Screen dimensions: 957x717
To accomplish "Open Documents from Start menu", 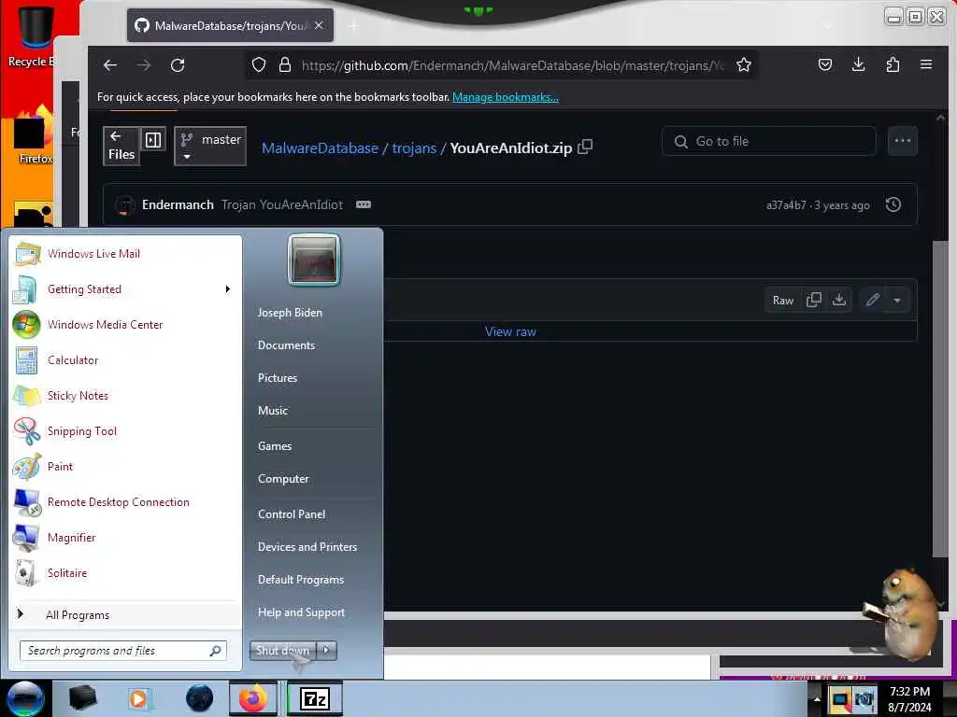I will click(286, 345).
